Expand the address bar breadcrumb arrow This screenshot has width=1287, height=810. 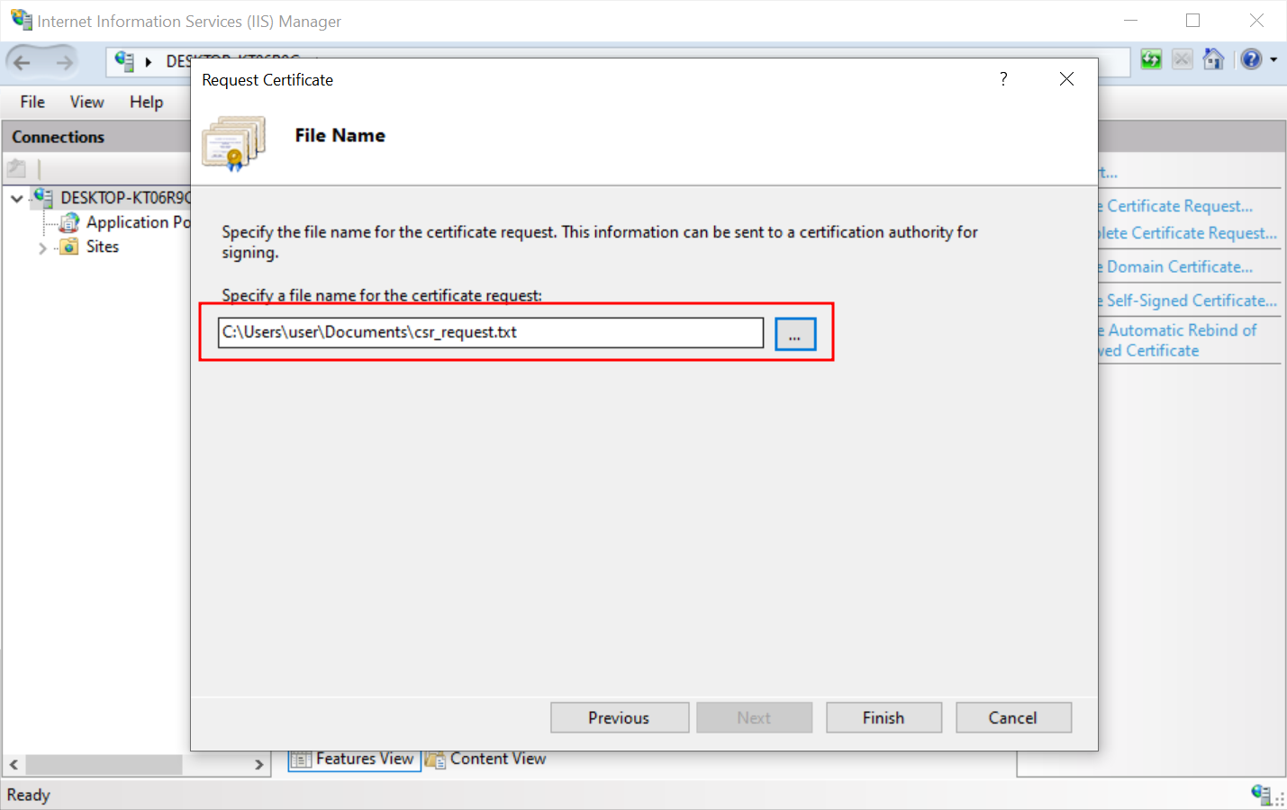click(149, 62)
